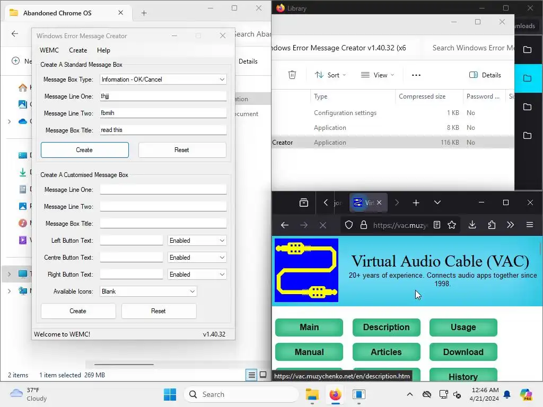Bookmark this page with the star
Screen dimensions: 543x407
point(452,225)
